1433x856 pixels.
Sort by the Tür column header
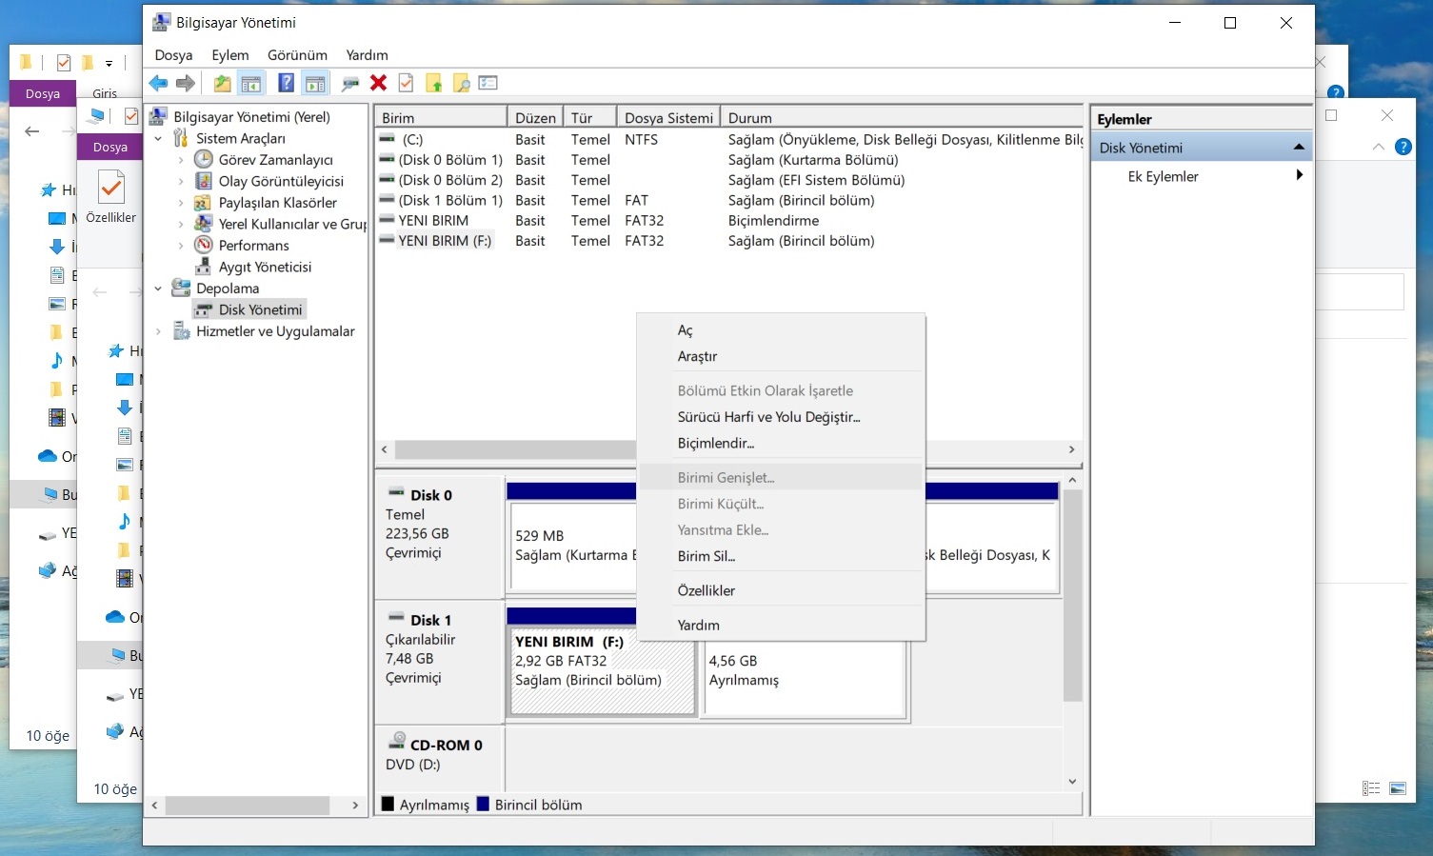pos(590,117)
